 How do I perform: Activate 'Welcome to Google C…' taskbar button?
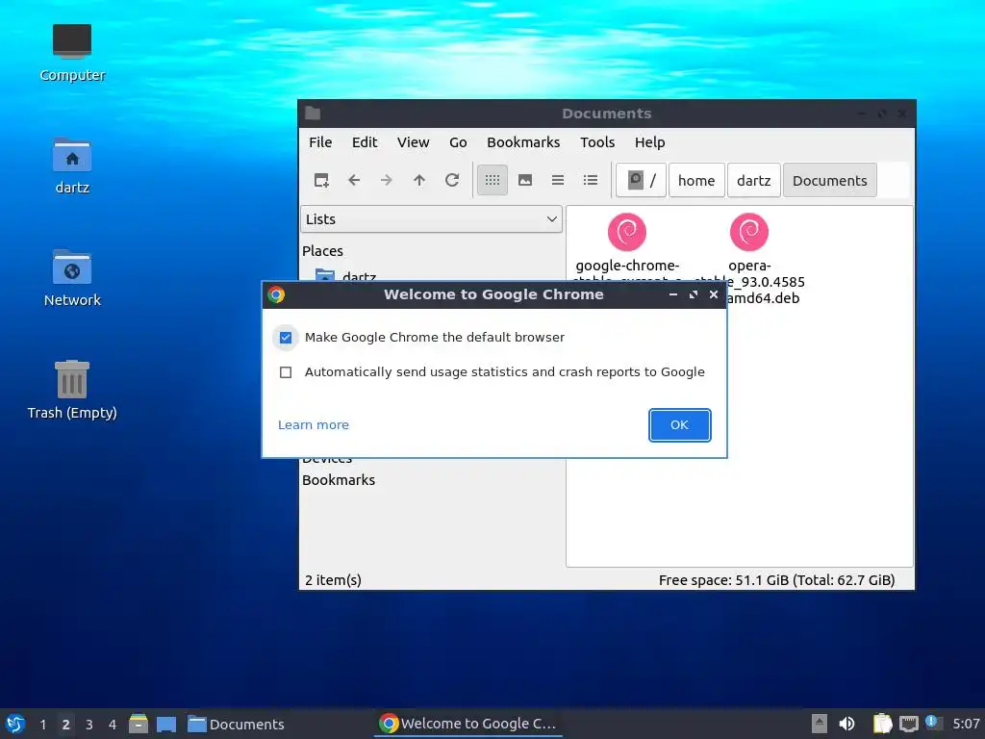point(468,724)
